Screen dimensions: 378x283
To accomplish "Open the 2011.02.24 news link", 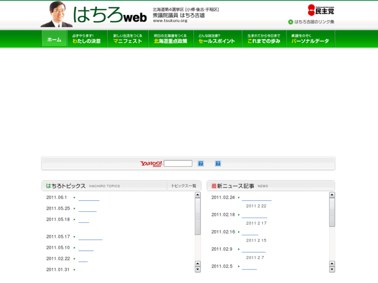I will (256, 198).
